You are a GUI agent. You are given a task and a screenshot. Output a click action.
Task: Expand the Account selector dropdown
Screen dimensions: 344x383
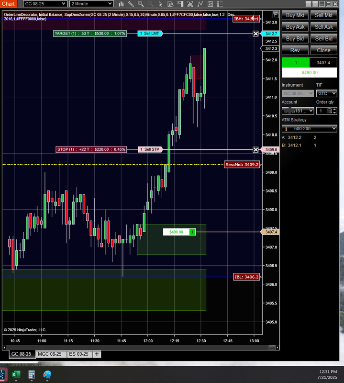[x=298, y=111]
